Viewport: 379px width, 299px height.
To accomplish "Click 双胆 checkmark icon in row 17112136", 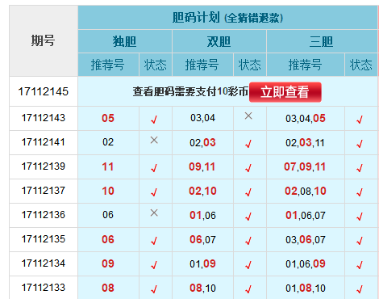I will 248,217.
